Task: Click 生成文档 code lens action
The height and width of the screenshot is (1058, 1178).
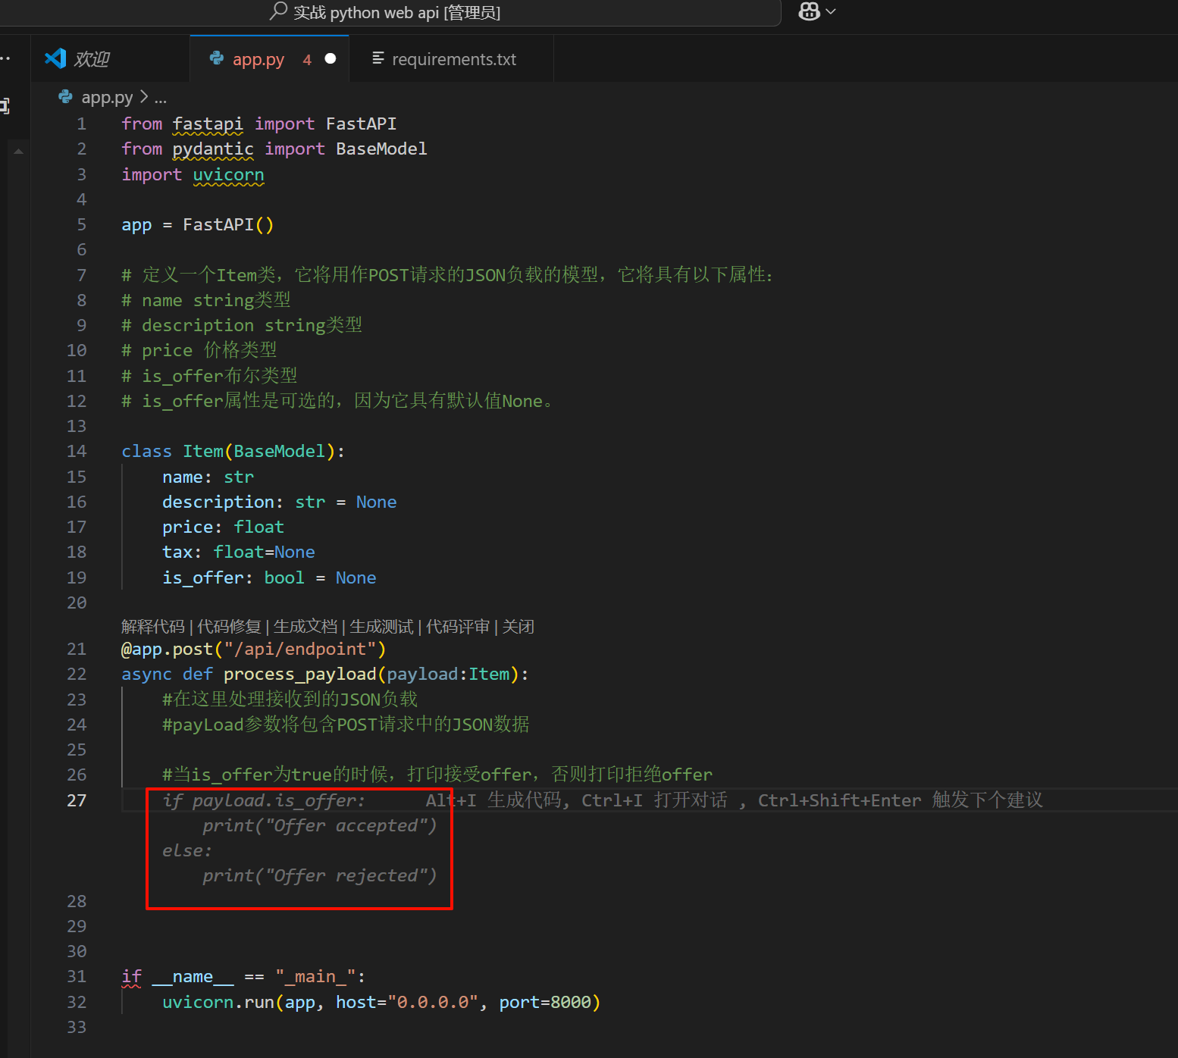Action: coord(305,627)
